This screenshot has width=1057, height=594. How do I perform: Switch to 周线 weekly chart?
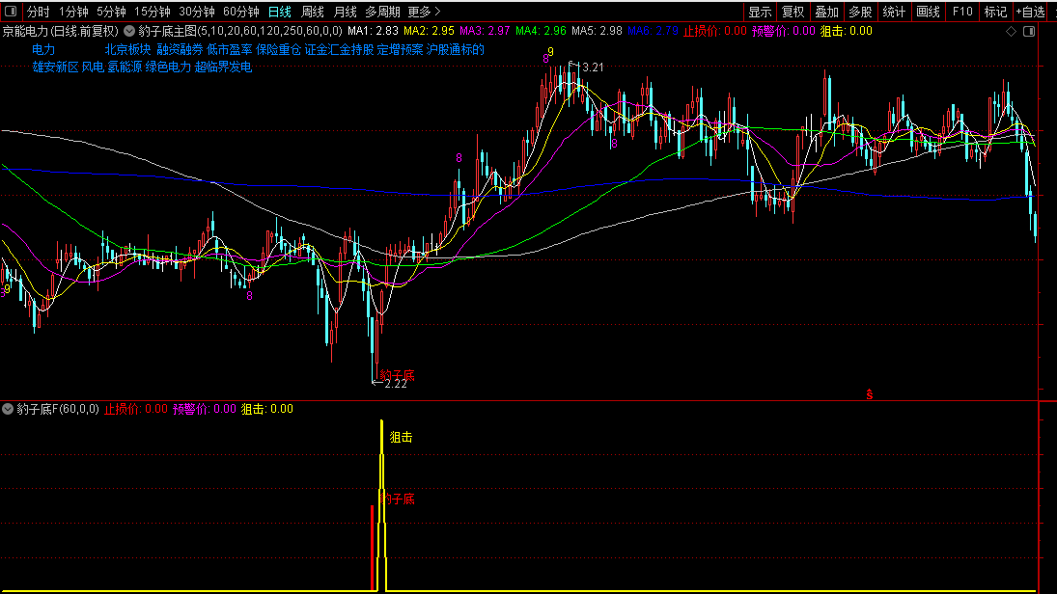point(312,12)
